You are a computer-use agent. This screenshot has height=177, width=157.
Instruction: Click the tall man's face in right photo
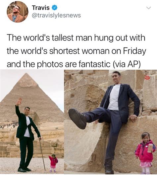point(116,78)
